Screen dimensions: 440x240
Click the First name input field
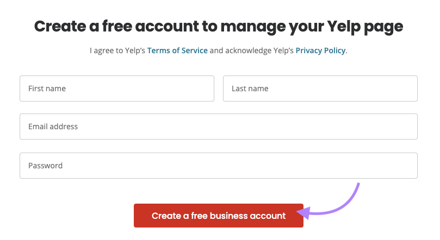pos(116,89)
